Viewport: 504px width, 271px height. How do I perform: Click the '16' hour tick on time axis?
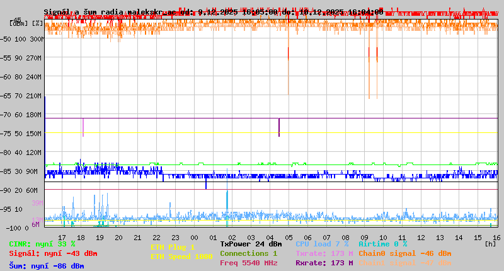click(x=496, y=238)
